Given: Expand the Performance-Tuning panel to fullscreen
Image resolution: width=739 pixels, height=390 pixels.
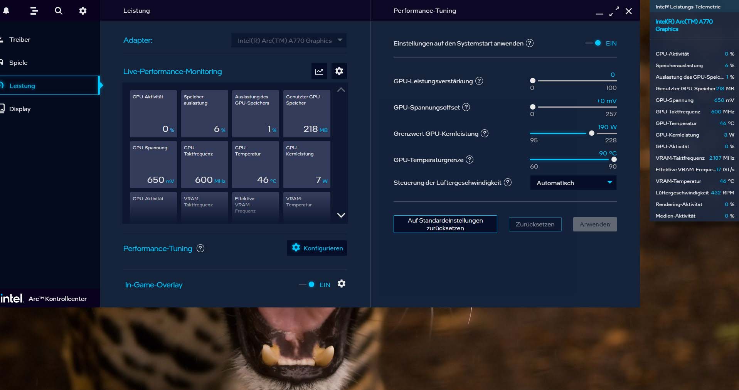Looking at the screenshot, I should coord(614,11).
